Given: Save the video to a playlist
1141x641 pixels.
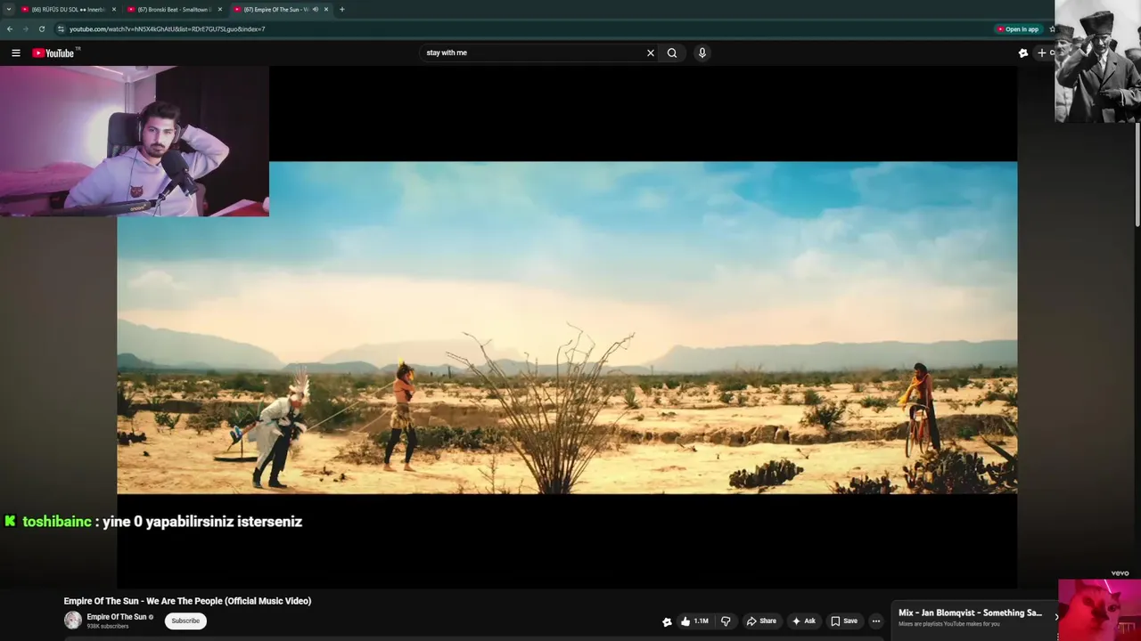Looking at the screenshot, I should [x=844, y=621].
